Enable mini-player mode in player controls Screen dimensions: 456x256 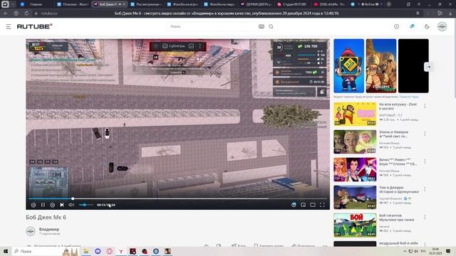pos(304,205)
